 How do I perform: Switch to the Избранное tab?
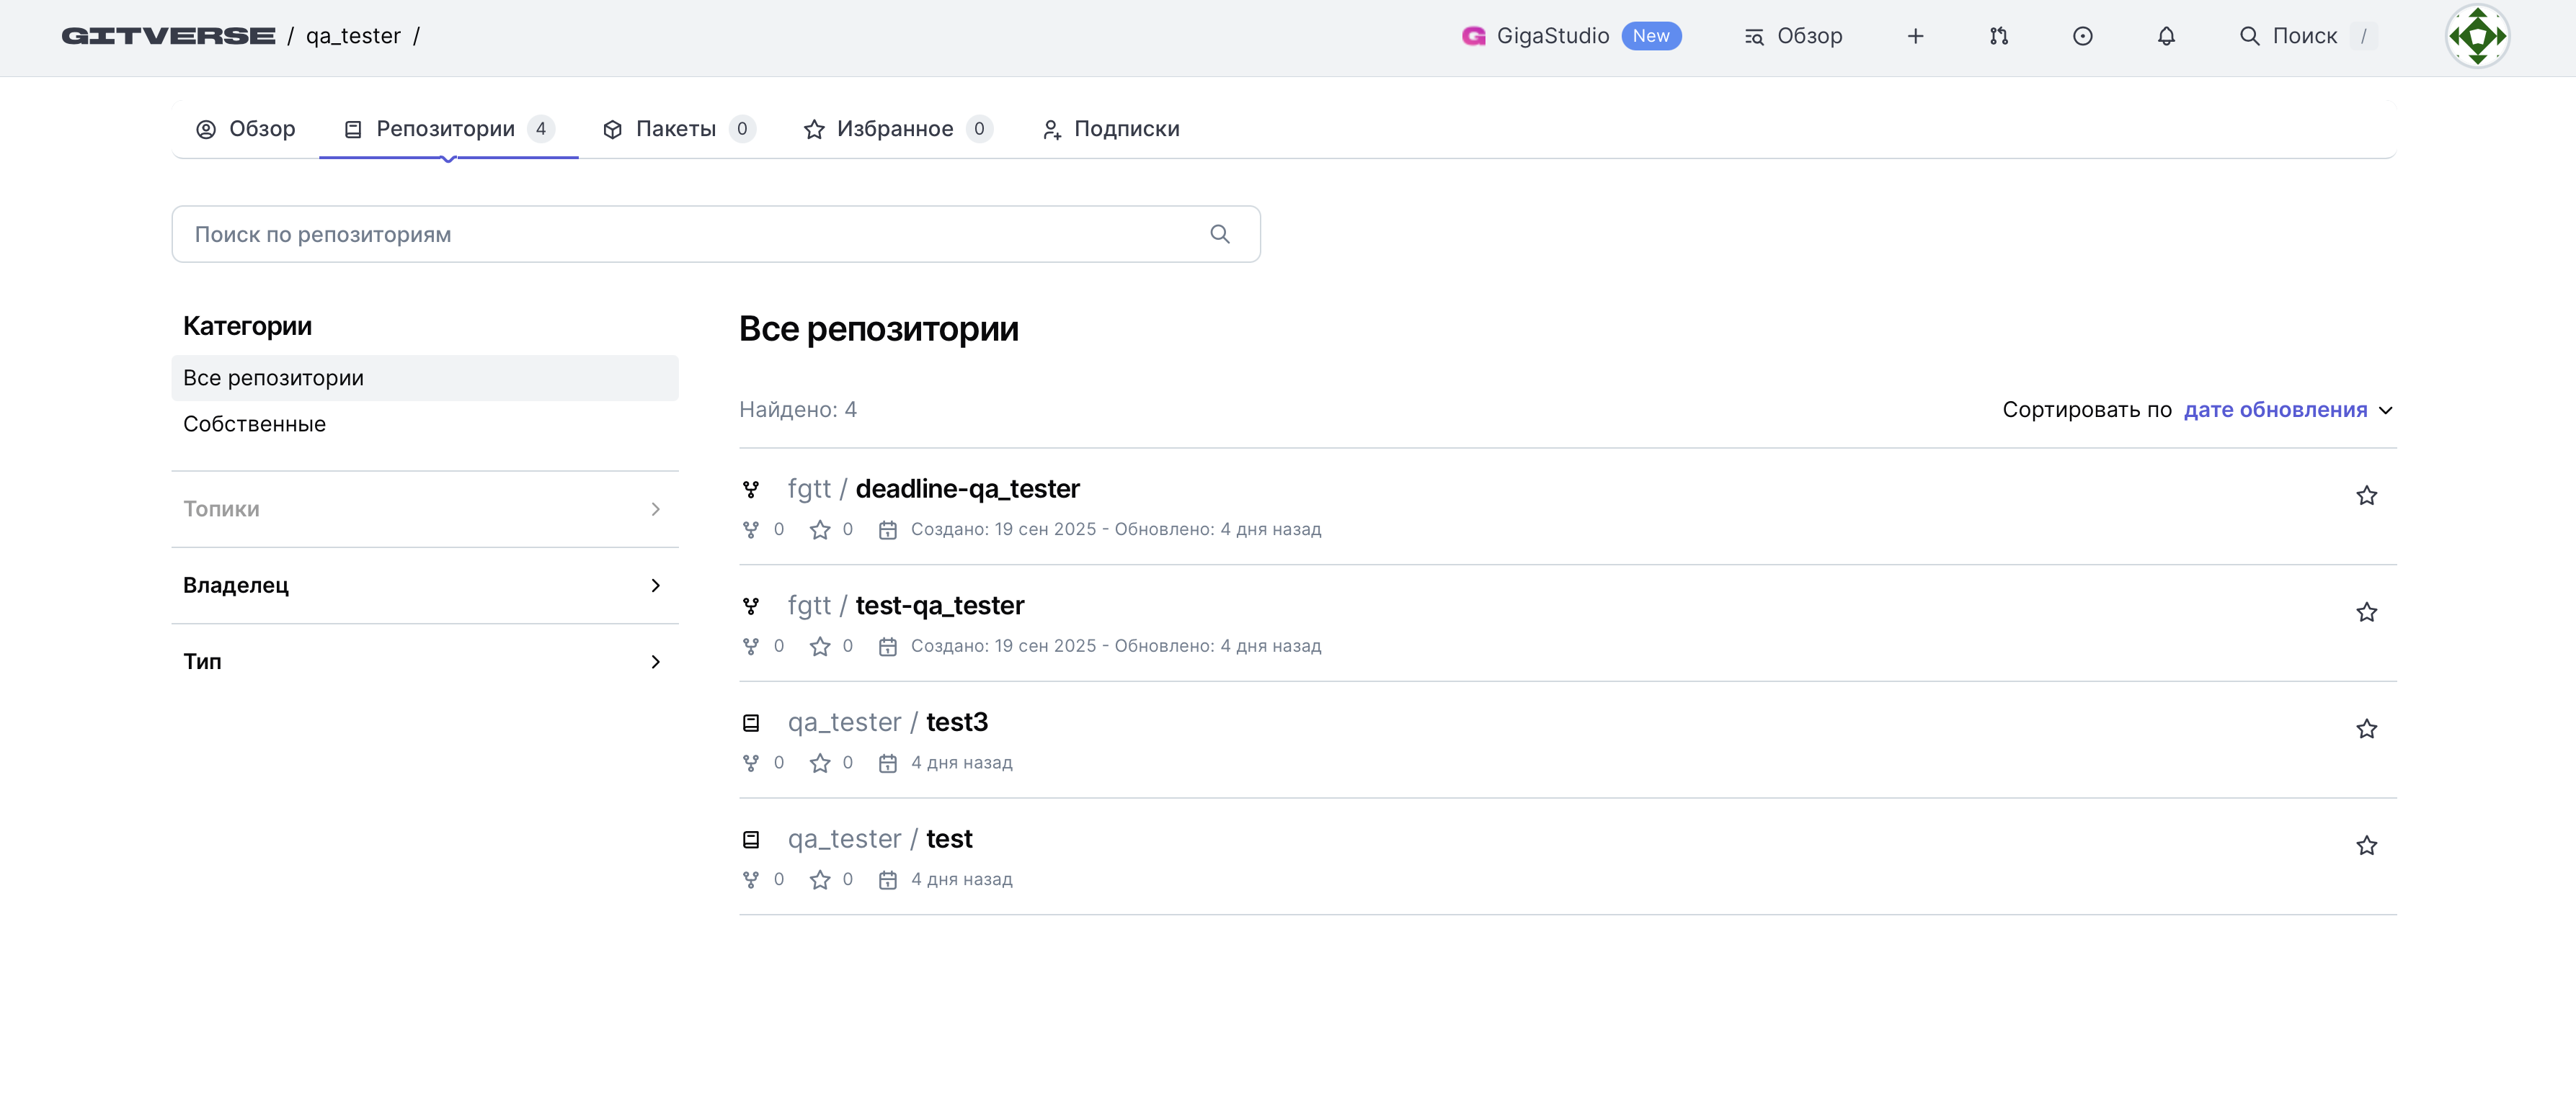(x=895, y=129)
